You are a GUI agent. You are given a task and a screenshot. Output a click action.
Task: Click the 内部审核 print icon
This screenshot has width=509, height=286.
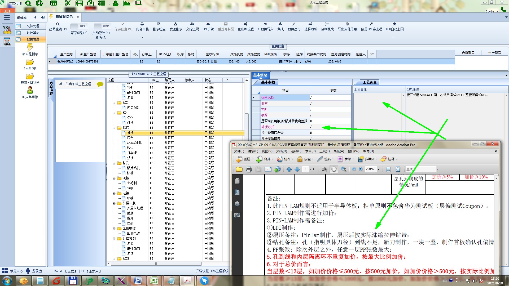(x=142, y=24)
